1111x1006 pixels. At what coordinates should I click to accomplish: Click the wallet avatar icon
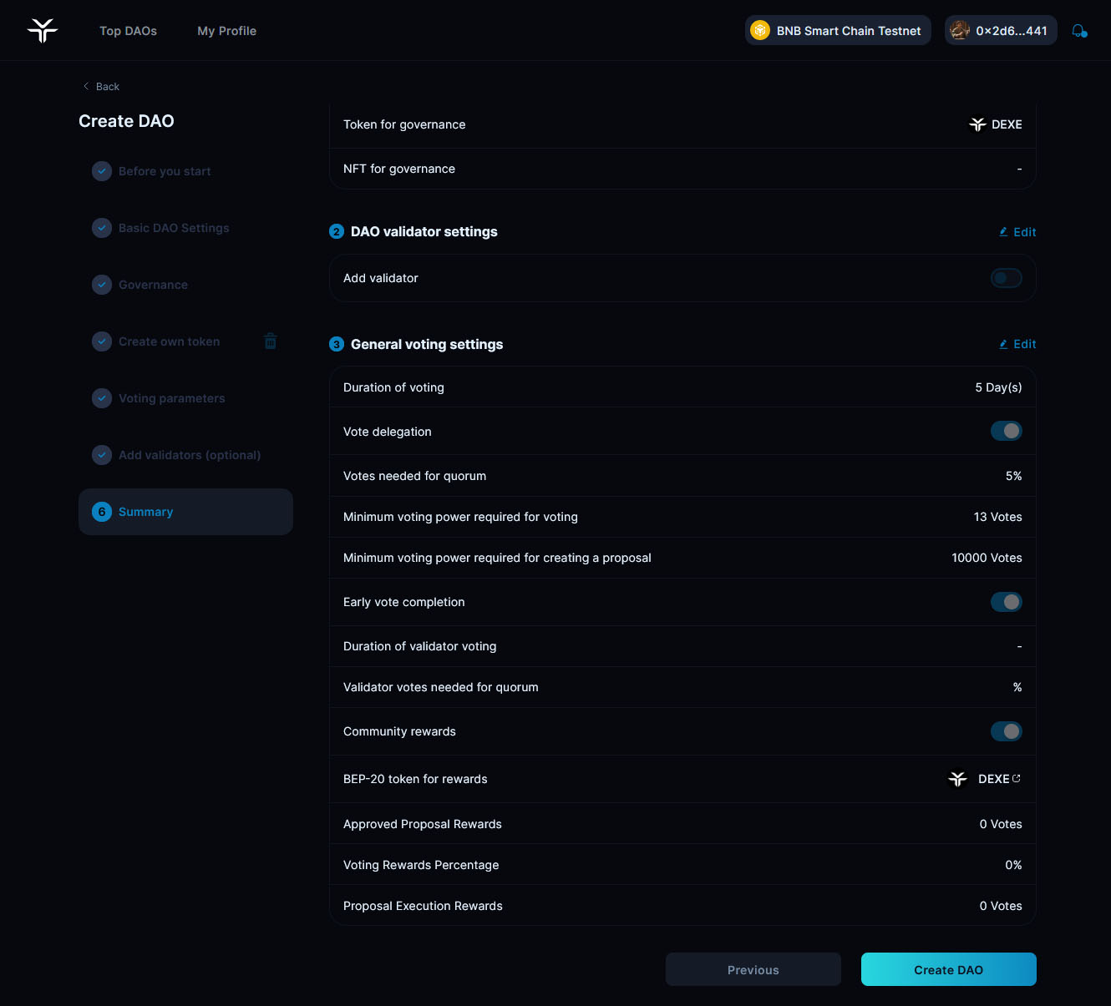click(960, 31)
